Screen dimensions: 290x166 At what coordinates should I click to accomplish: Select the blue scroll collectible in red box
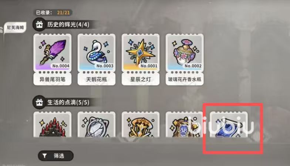[x=229, y=124]
